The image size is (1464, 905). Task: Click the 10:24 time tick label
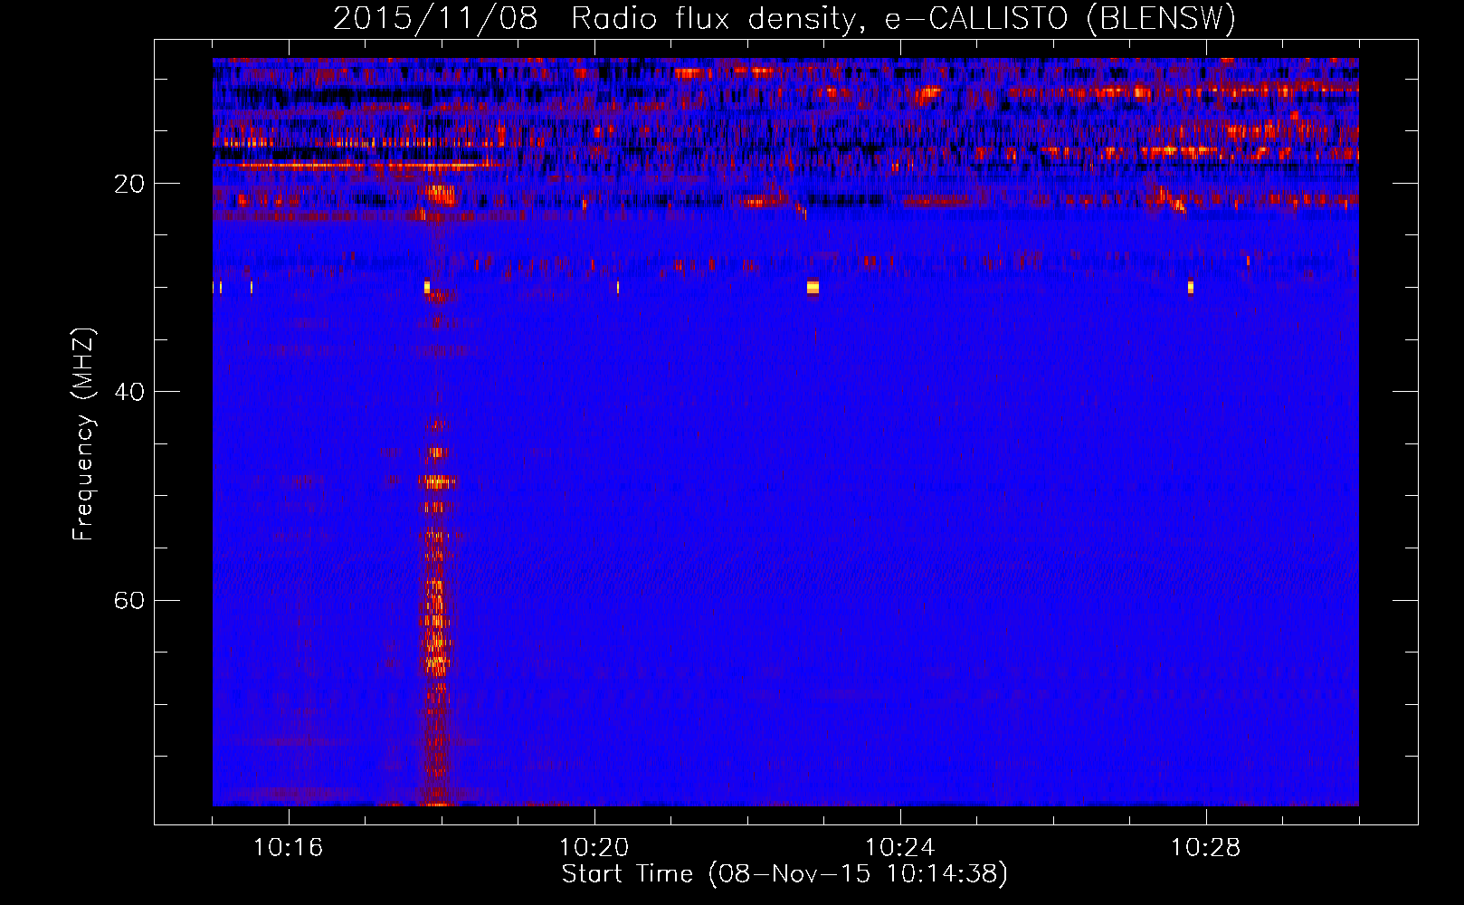(900, 848)
